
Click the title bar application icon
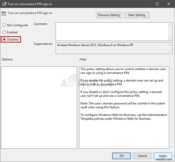tap(4, 4)
